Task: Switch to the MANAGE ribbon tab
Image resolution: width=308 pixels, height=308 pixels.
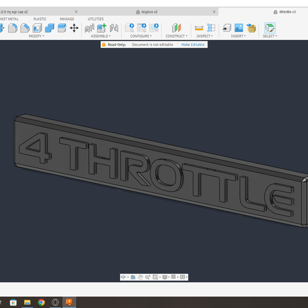Action: (67, 19)
